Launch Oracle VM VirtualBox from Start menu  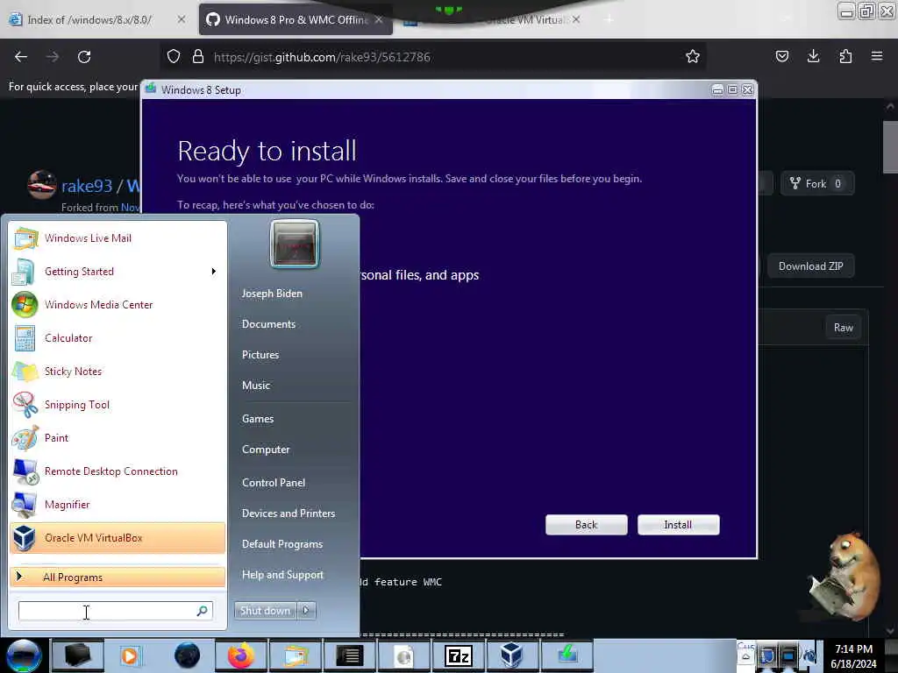tap(118, 538)
